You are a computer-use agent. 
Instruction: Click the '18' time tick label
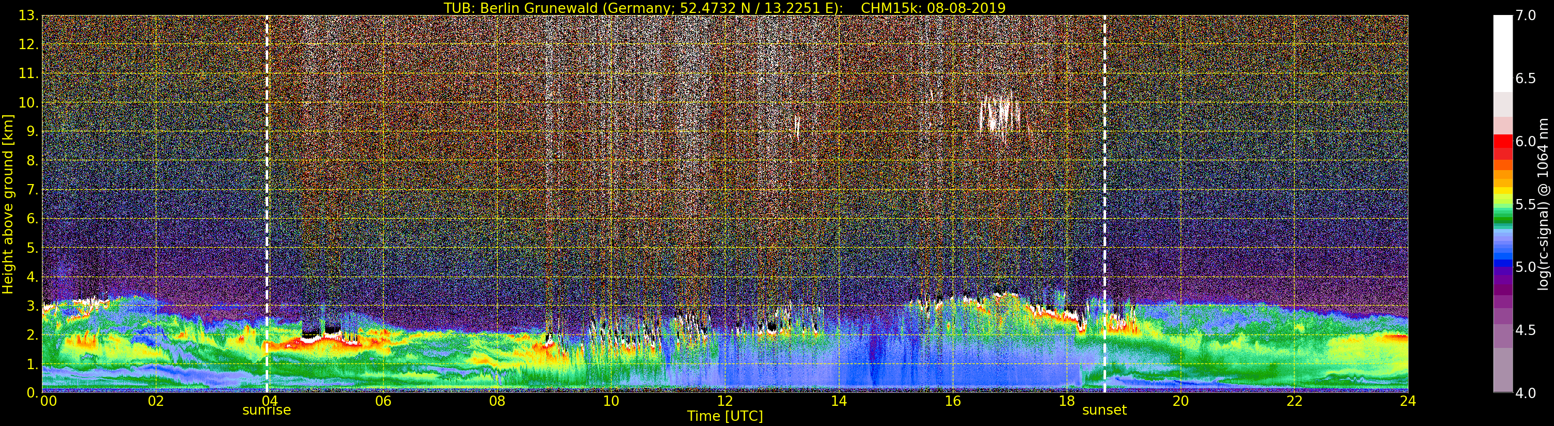pos(1067,401)
